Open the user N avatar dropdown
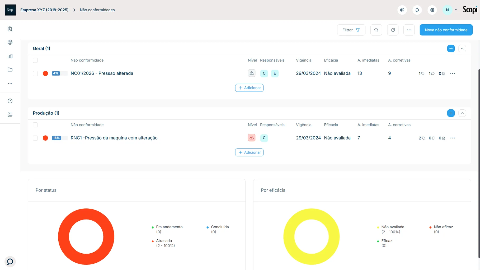Viewport: 480px width, 270px height. tap(450, 10)
